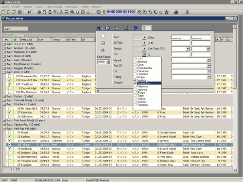Check the Çince language checkbox

point(135,65)
